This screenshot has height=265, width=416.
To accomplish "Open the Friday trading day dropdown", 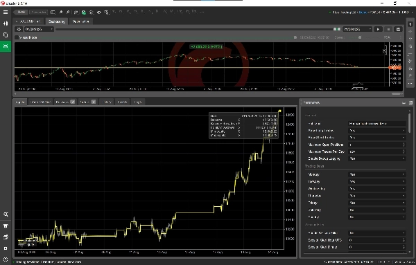I will (376, 203).
